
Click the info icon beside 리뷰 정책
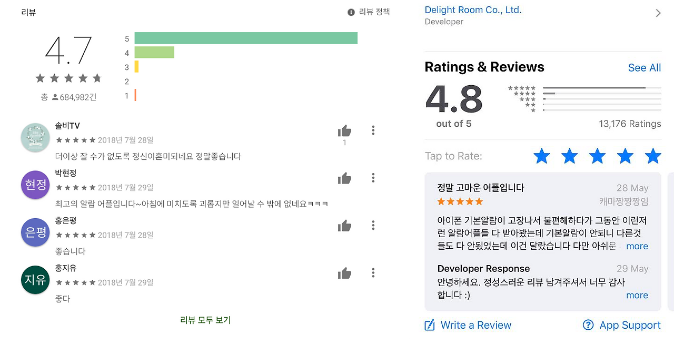tap(351, 12)
